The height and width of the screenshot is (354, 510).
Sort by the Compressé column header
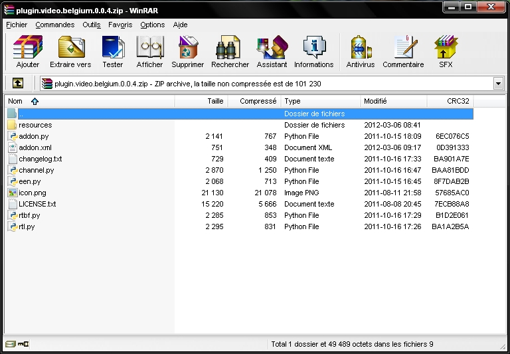click(254, 101)
